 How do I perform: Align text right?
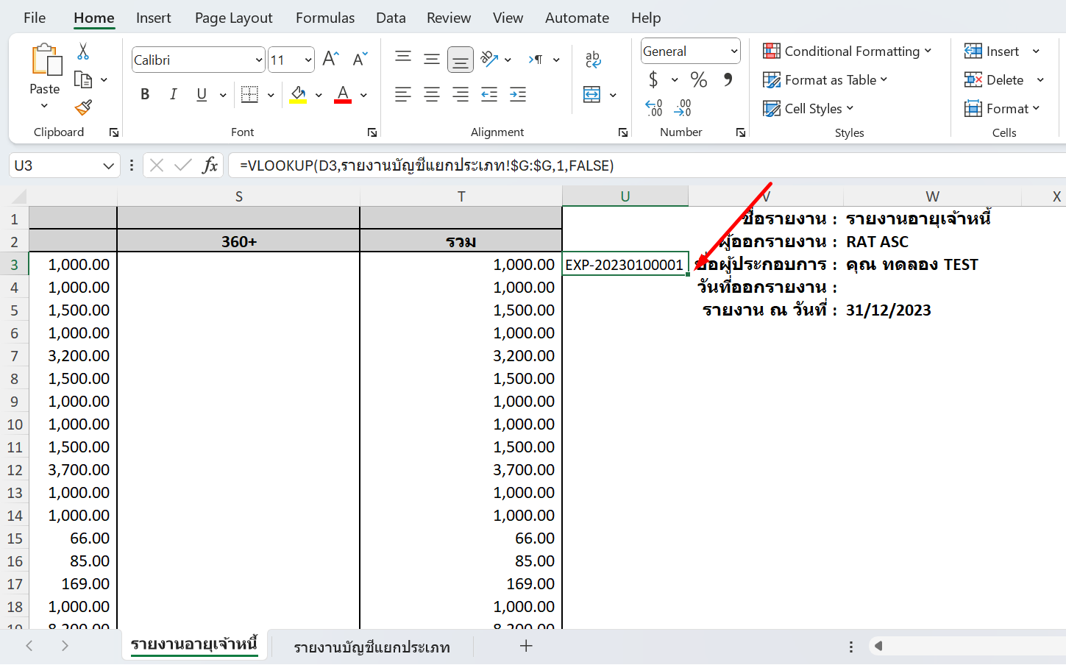click(x=461, y=94)
